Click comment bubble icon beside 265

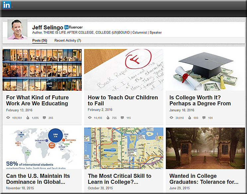[x=44, y=118]
